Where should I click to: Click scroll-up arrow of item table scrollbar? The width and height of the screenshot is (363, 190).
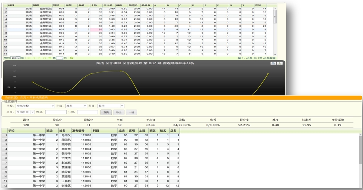pos(275,9)
